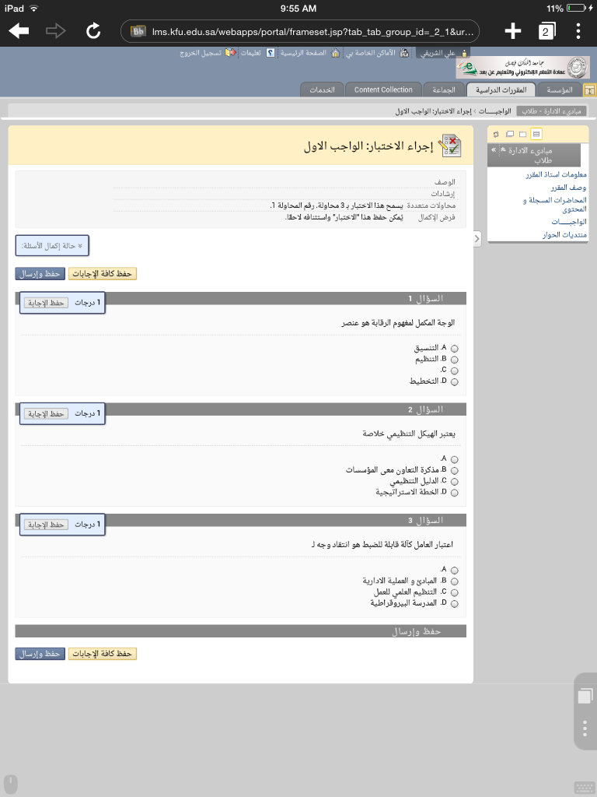The height and width of the screenshot is (797, 597).
Task: Tap the lms.kfu.edu.sa address bar
Action: tap(299, 31)
